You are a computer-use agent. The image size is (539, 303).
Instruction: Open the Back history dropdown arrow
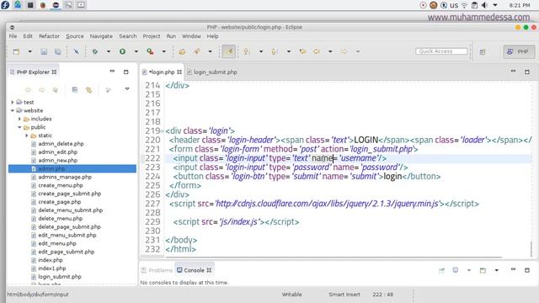(330, 51)
